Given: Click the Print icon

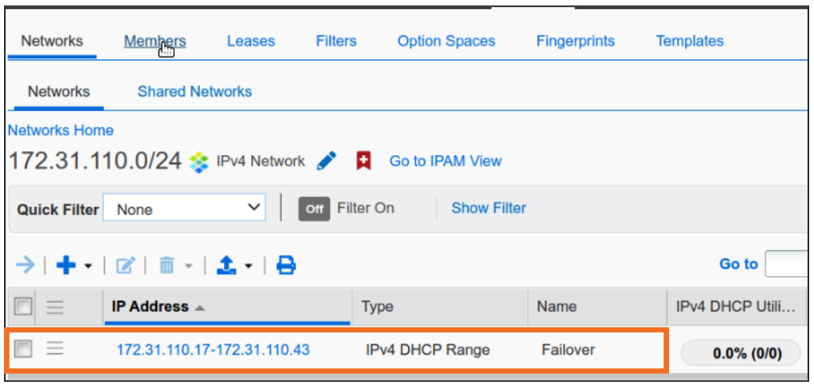Looking at the screenshot, I should coord(286,265).
